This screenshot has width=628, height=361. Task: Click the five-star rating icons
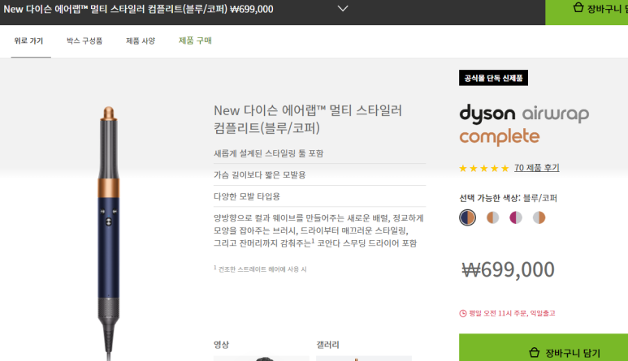click(484, 168)
